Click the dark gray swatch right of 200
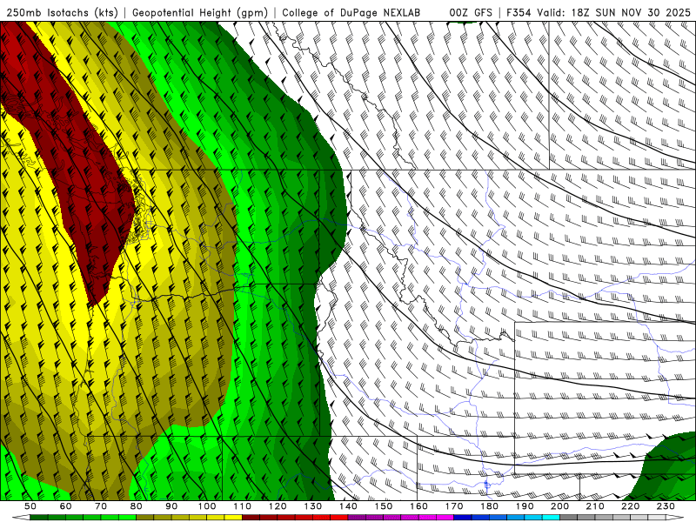This screenshot has width=696, height=522. click(569, 518)
